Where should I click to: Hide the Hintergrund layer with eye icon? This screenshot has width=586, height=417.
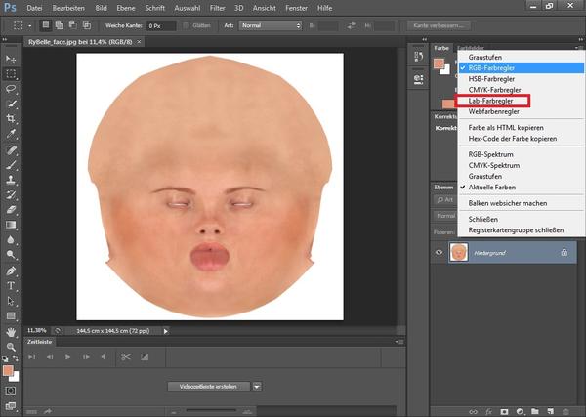(x=438, y=251)
